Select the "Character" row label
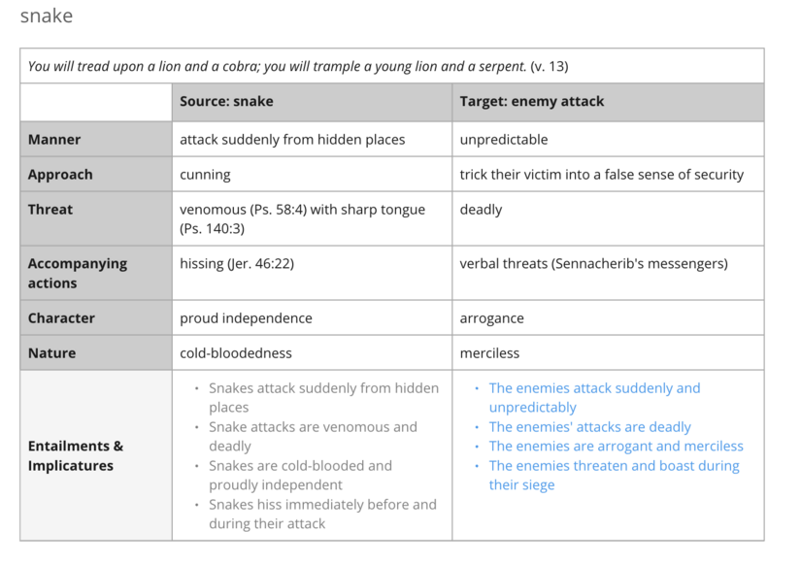The height and width of the screenshot is (565, 801). coord(61,318)
